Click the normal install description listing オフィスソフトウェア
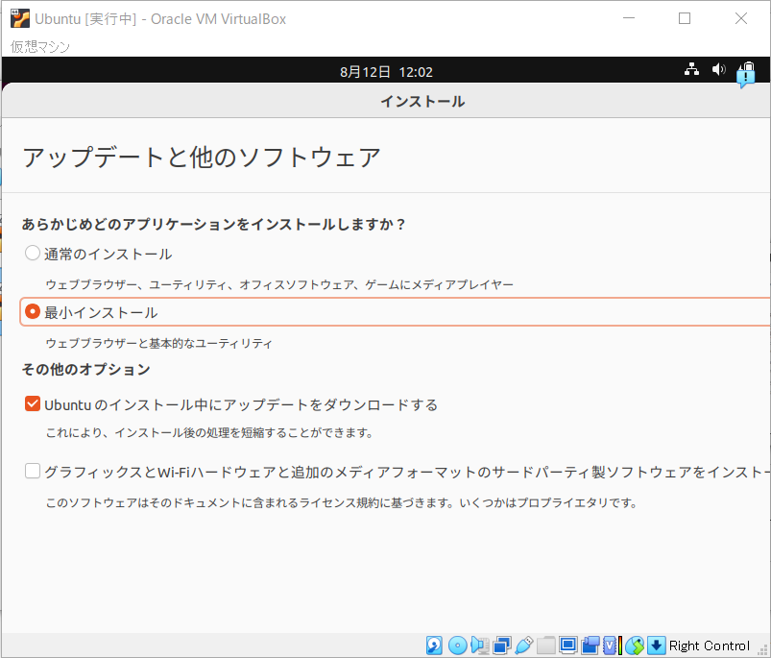The height and width of the screenshot is (658, 771). tap(279, 284)
